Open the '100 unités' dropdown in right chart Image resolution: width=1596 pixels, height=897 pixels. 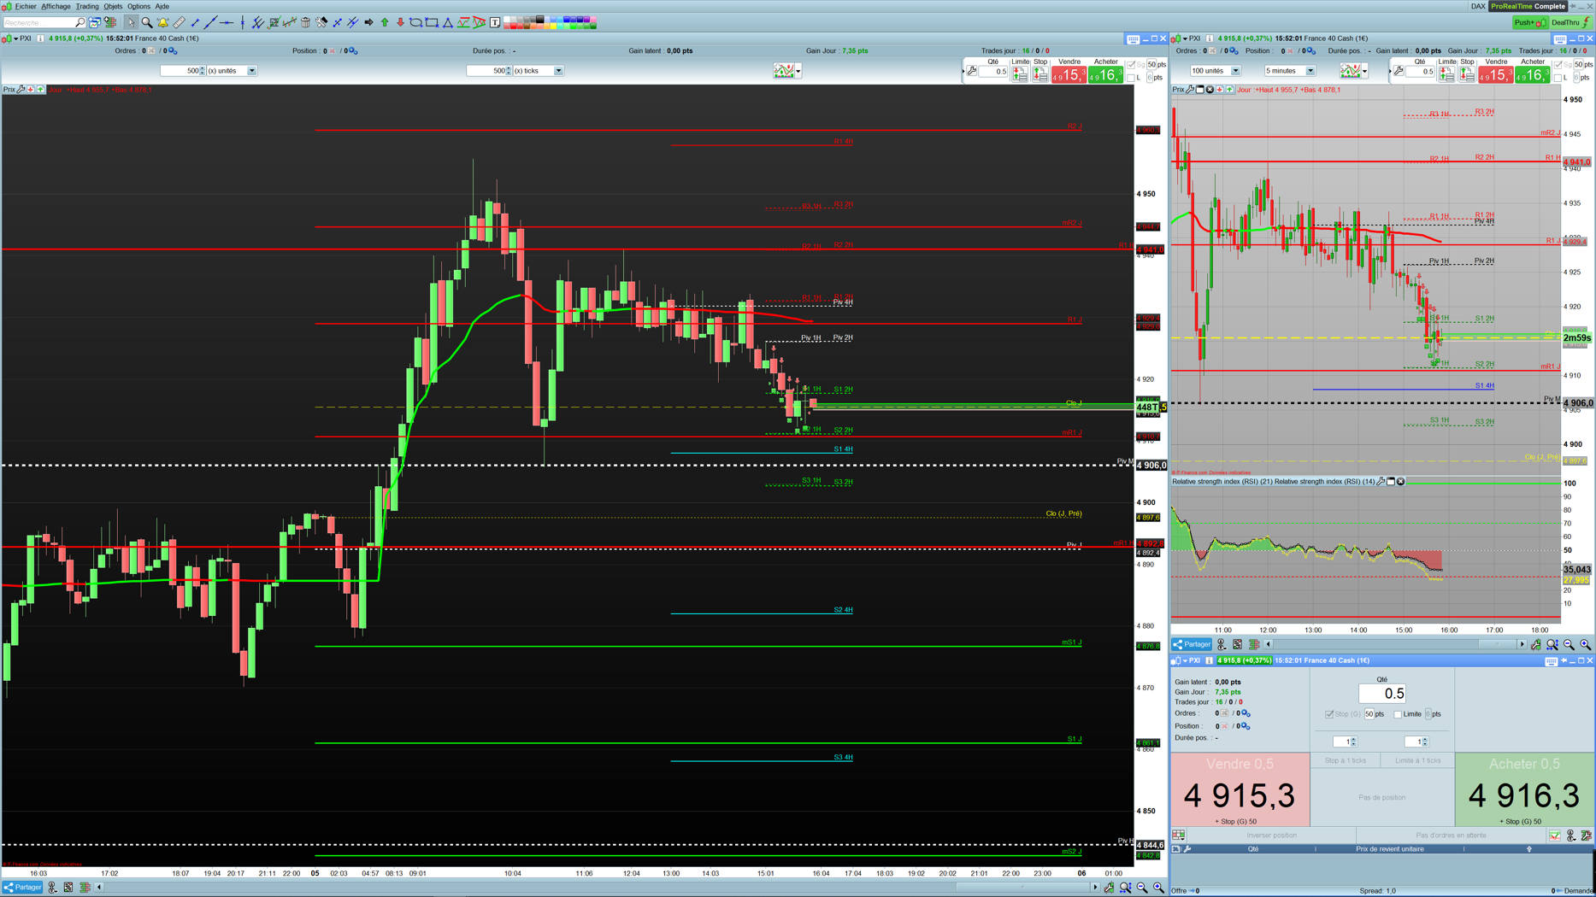tap(1235, 71)
